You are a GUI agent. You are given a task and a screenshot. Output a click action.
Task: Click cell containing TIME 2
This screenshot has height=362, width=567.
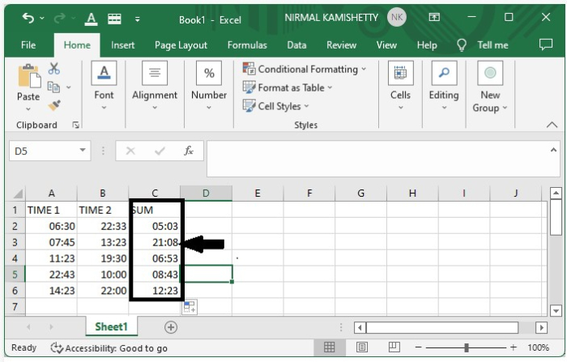[103, 210]
